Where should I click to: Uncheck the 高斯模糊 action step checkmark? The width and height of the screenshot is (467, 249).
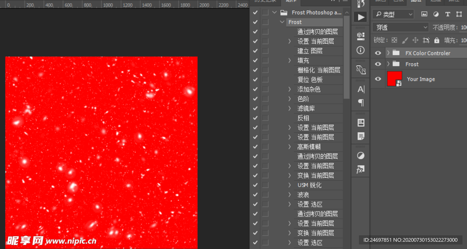(255, 147)
